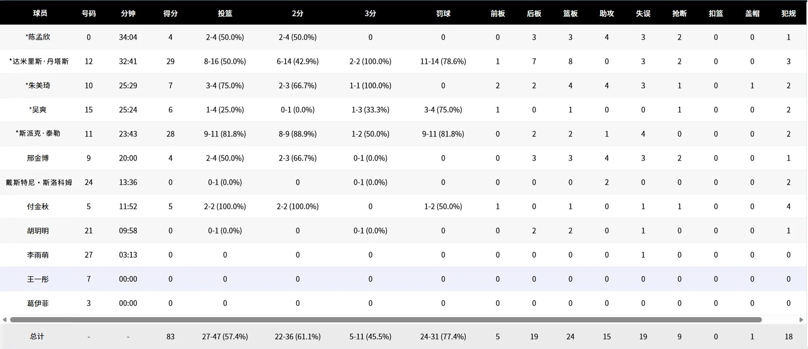Sort by the 得分 column header
The image size is (808, 349).
(170, 13)
